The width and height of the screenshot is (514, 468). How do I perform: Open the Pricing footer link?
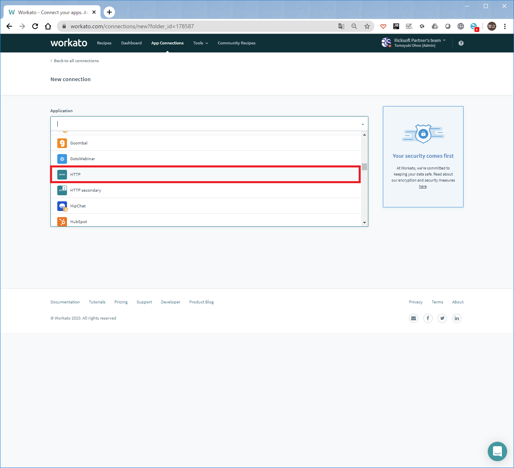tap(121, 302)
